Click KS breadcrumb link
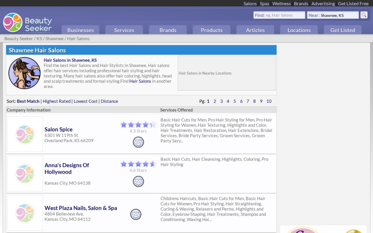Viewport: 373px width, 233px height. click(39, 39)
